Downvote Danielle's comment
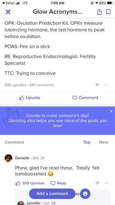Screen dimensions: 115x205 click(97, 183)
